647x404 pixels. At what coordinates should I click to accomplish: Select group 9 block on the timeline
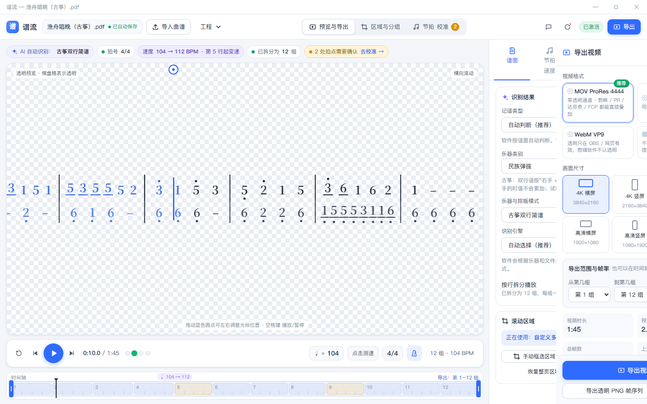(345, 389)
